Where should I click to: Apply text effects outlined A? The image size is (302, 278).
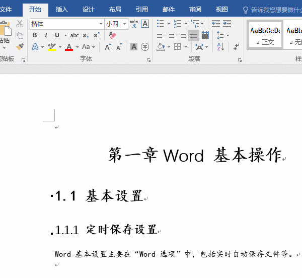35,47
